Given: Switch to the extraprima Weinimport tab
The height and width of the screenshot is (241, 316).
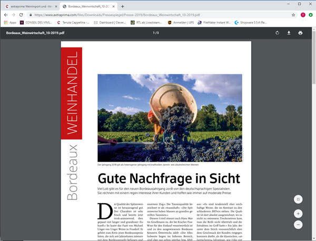Looking at the screenshot, I should point(30,6).
